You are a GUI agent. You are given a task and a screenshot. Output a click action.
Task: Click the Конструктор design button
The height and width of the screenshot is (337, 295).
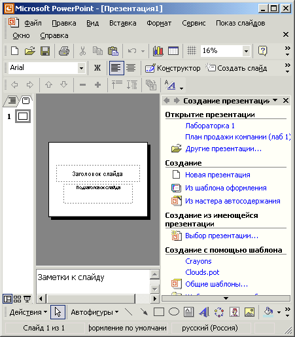click(173, 68)
